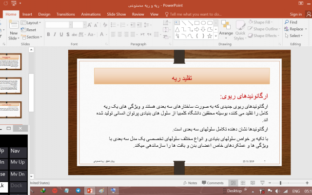Click the New Slide icon
312x195 pixels.
[14, 25]
